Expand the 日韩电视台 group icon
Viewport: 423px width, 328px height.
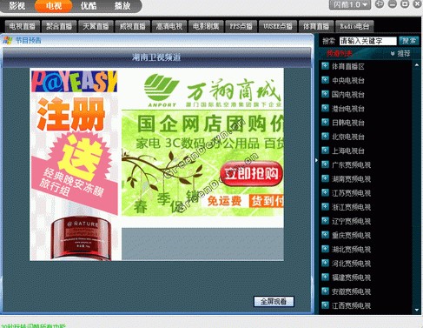325,122
